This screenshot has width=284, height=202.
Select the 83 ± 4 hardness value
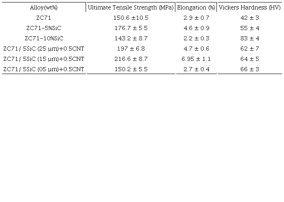click(x=249, y=39)
